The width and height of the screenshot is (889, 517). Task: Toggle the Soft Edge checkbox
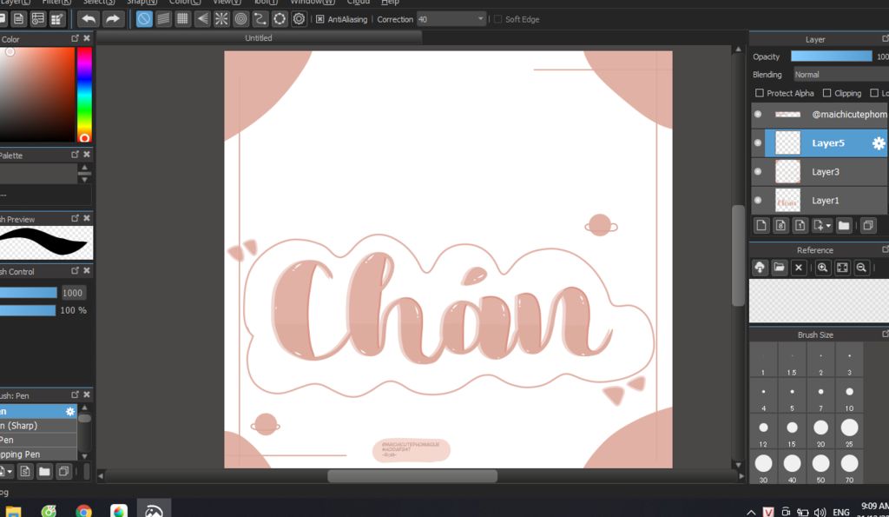pyautogui.click(x=497, y=19)
